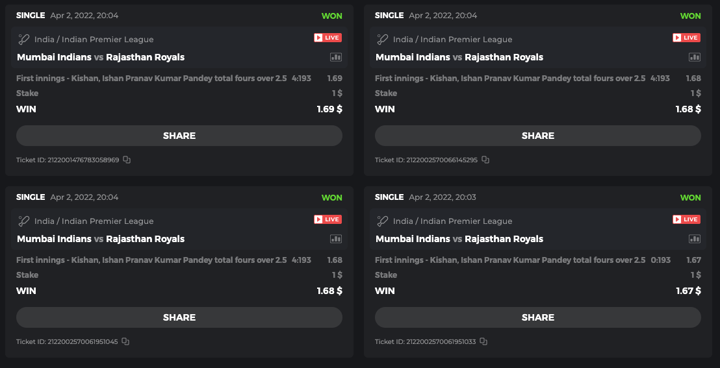
Task: Show statistics chart on ticket ending 1045
Action: [x=335, y=239]
